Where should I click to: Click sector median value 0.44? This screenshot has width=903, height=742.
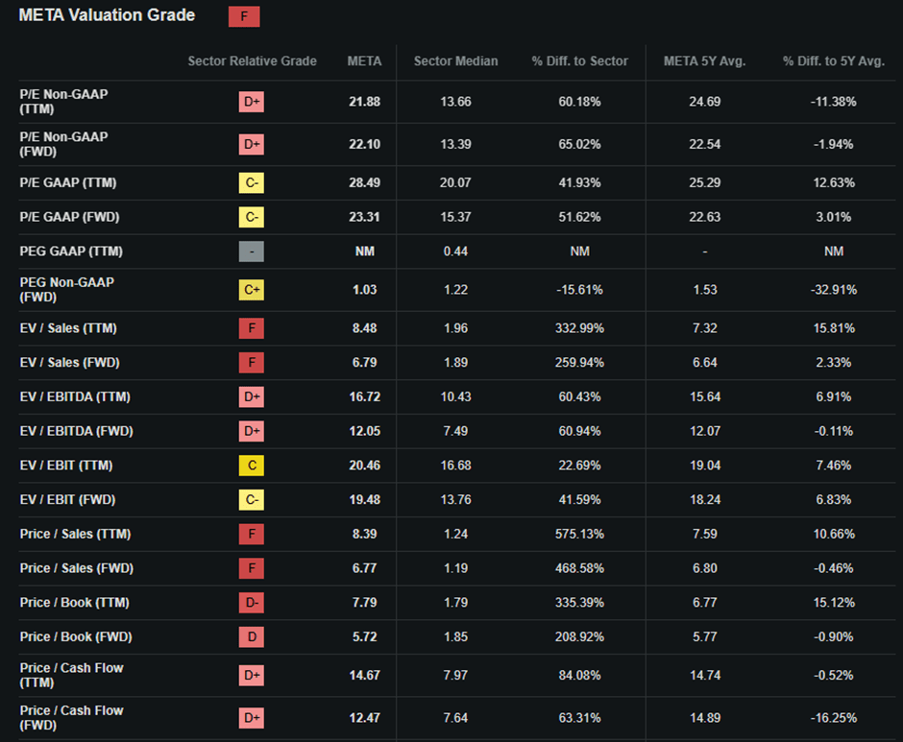click(x=455, y=251)
